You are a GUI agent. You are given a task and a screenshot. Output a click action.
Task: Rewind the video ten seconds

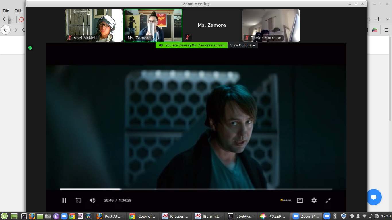pos(78,200)
